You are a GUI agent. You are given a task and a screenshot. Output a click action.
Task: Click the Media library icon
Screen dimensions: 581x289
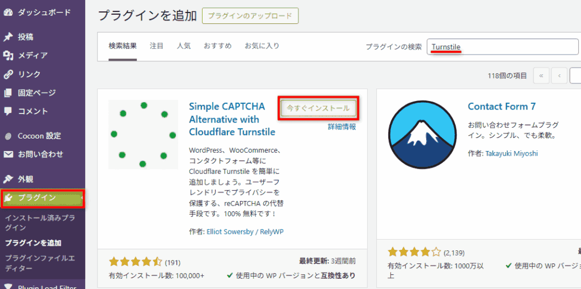coord(8,56)
